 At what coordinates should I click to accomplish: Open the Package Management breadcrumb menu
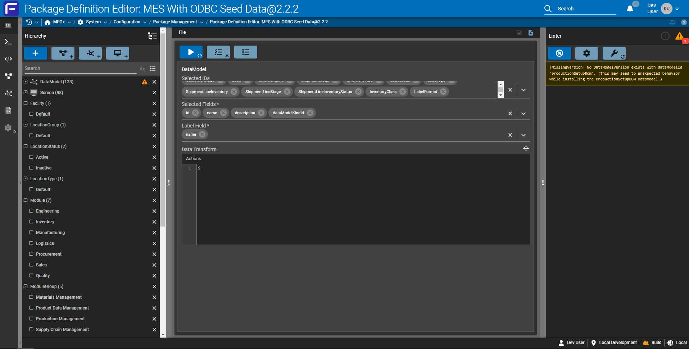[201, 22]
